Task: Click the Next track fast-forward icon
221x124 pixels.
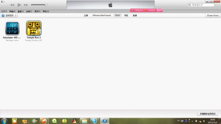Action: point(26,5)
